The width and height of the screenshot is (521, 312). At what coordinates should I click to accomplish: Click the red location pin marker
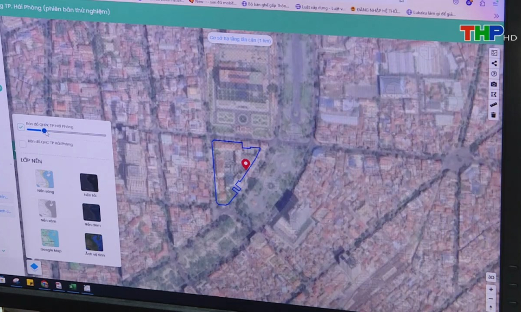[245, 164]
